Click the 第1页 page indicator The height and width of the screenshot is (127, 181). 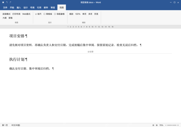click(x=5, y=125)
